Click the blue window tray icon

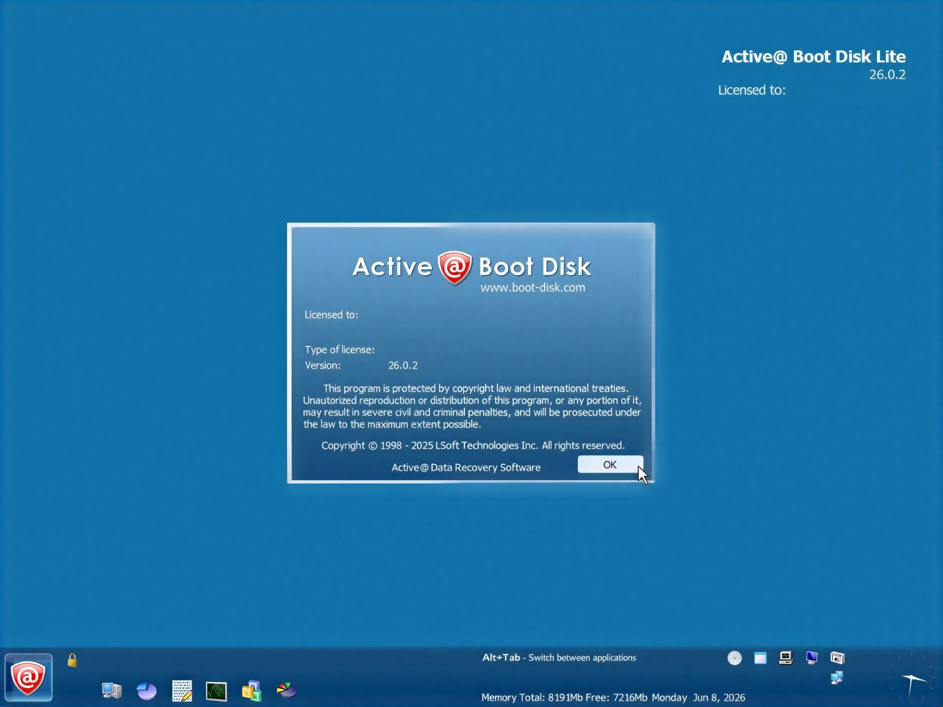coord(760,658)
